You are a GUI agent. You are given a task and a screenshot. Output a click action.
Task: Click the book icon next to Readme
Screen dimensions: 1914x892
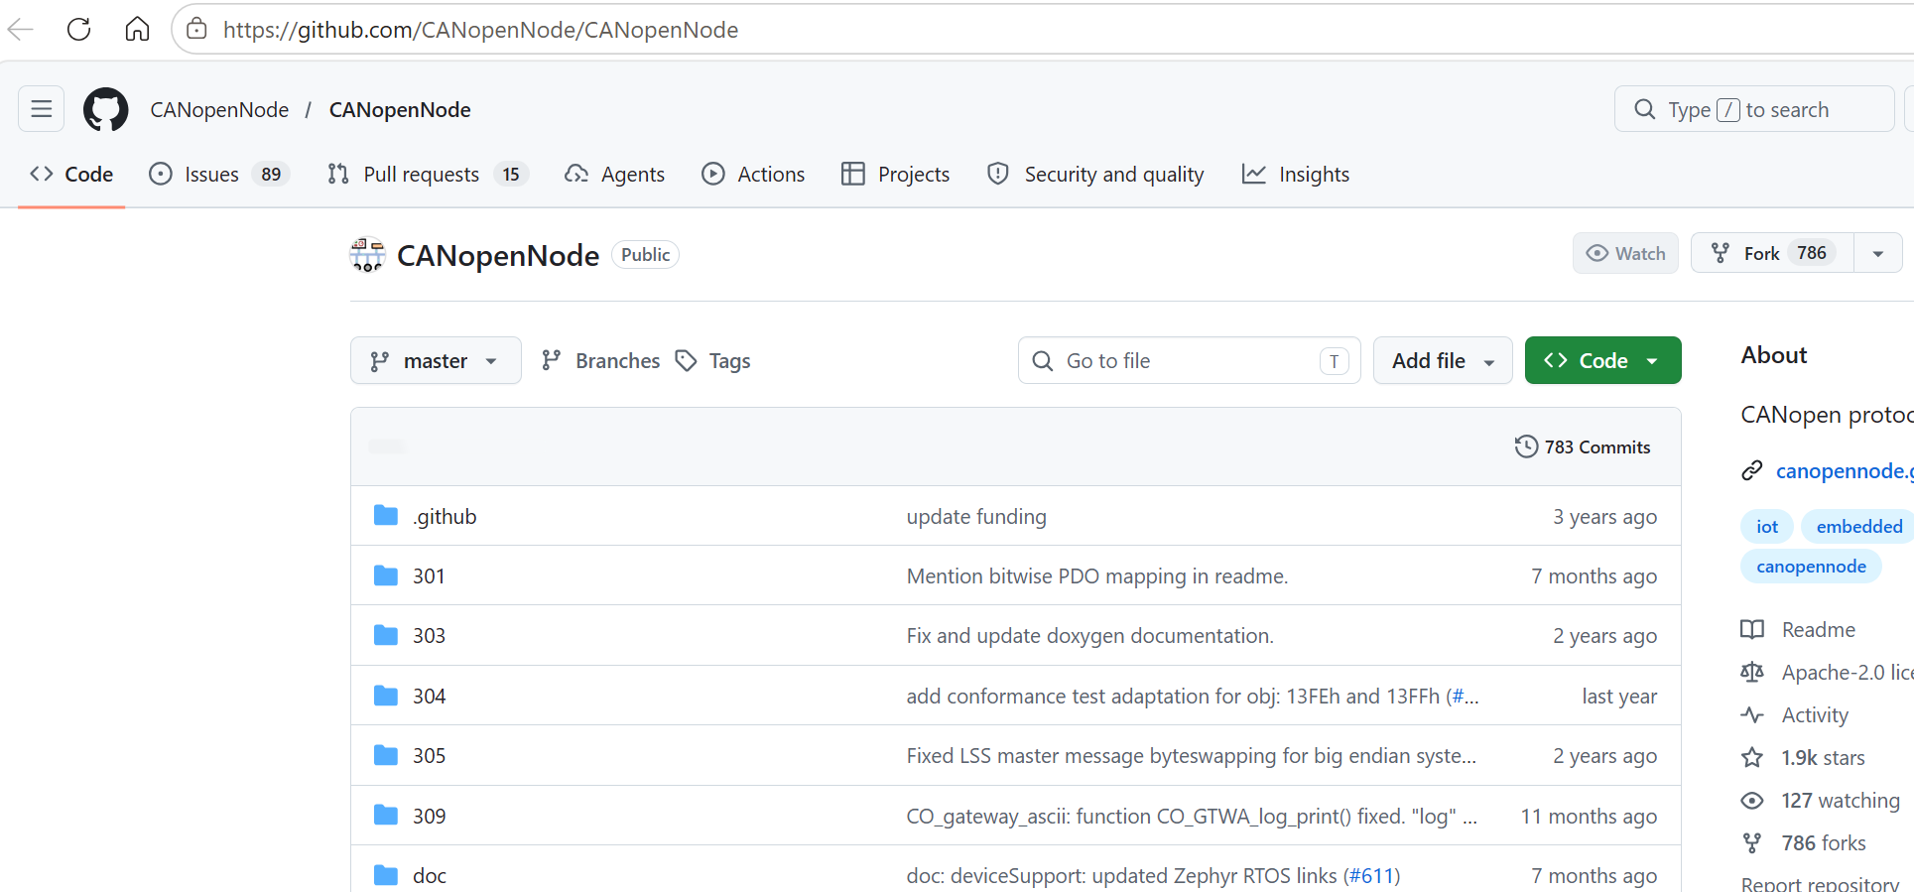pyautogui.click(x=1752, y=629)
